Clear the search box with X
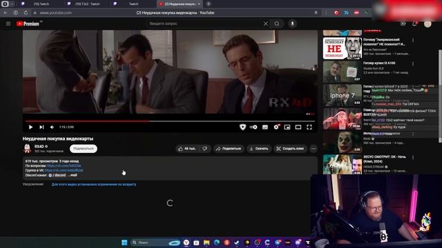The image size is (442, 248). click(265, 24)
